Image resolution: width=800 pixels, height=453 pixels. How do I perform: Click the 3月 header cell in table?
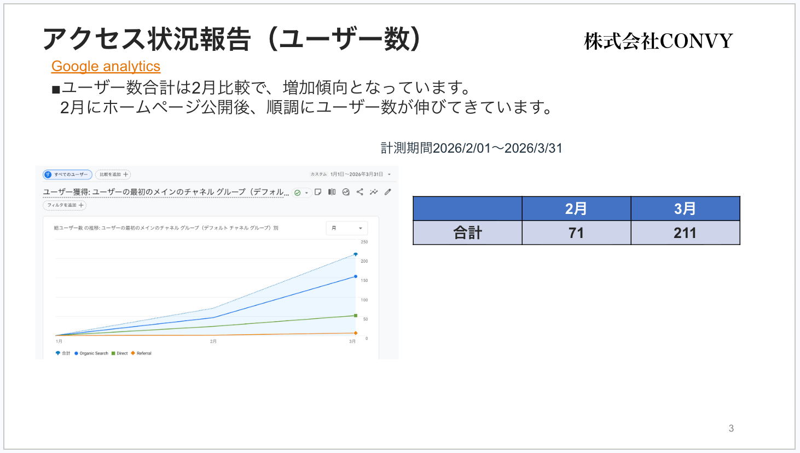tap(685, 208)
